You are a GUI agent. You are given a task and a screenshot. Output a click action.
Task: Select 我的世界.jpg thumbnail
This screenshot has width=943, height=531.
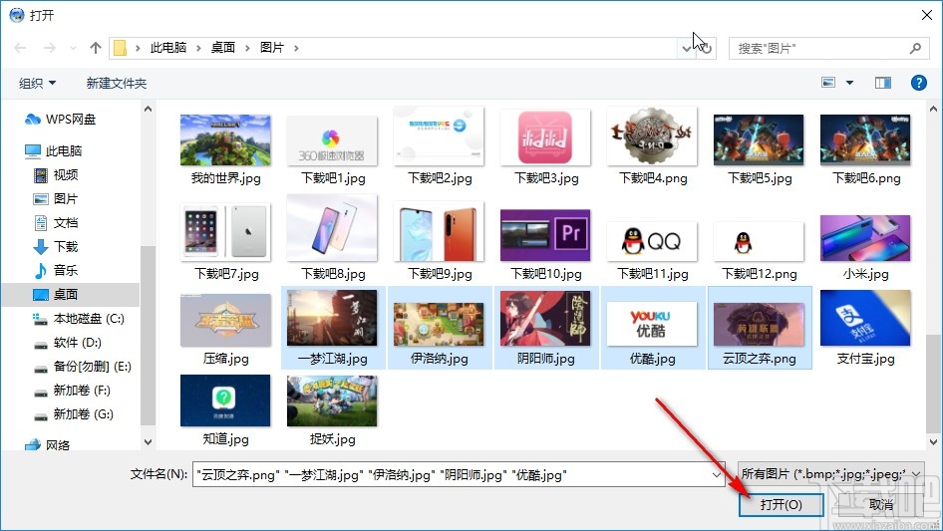[225, 140]
